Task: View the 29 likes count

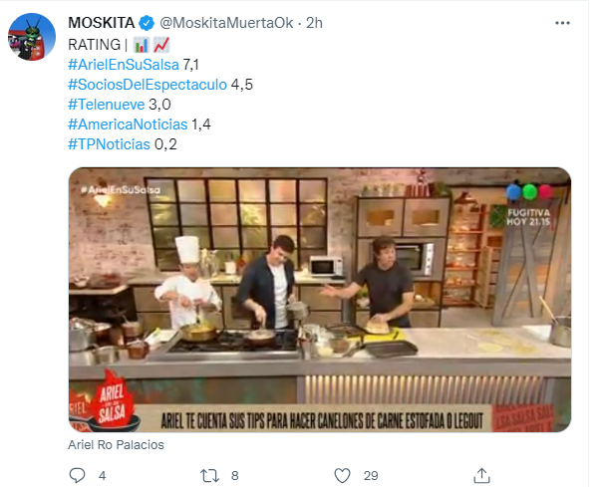Action: coord(371,476)
